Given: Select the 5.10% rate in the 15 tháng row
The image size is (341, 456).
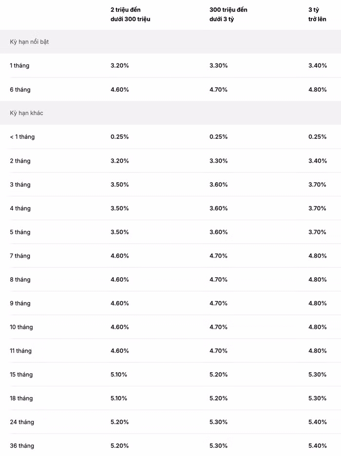Looking at the screenshot, I should click(118, 375).
